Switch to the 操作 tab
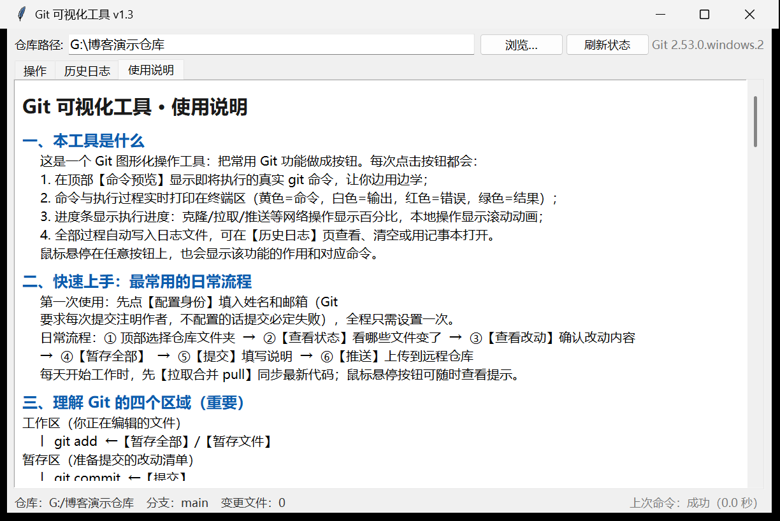 coord(35,71)
